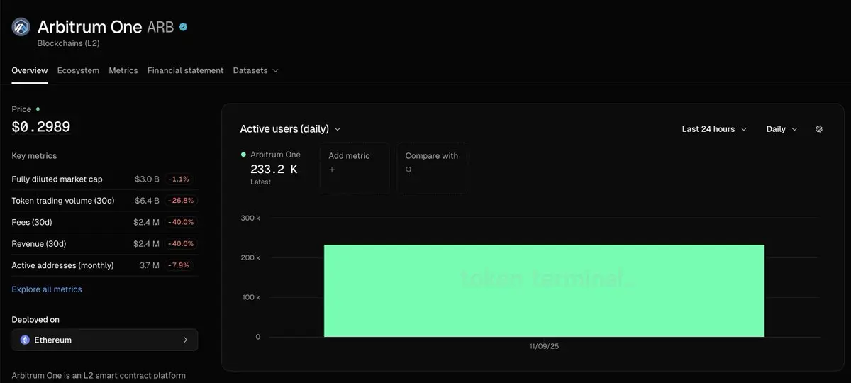851x383 pixels.
Task: Click the Fully diluted market cap row
Action: click(105, 179)
